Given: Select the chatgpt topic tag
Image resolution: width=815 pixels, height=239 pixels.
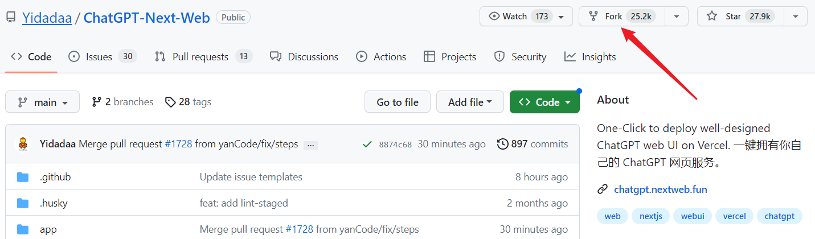Looking at the screenshot, I should pyautogui.click(x=780, y=216).
